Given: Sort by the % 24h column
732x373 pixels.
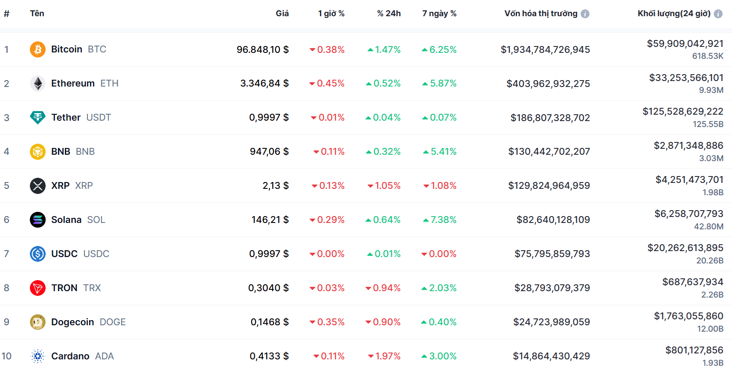Looking at the screenshot, I should [389, 13].
